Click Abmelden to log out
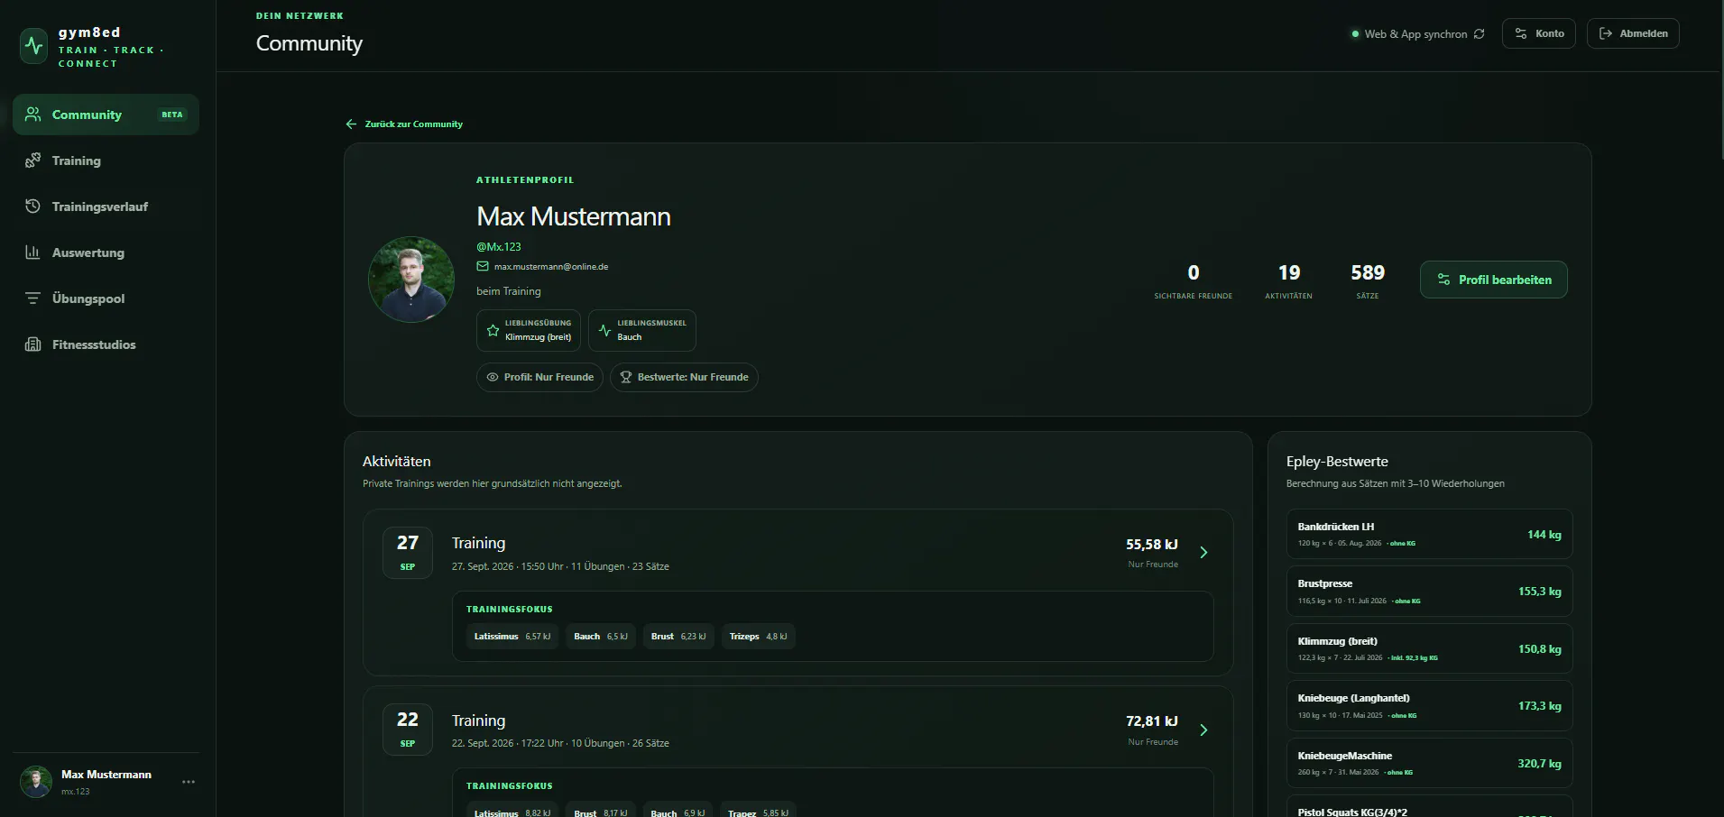This screenshot has height=817, width=1724. coord(1633,33)
